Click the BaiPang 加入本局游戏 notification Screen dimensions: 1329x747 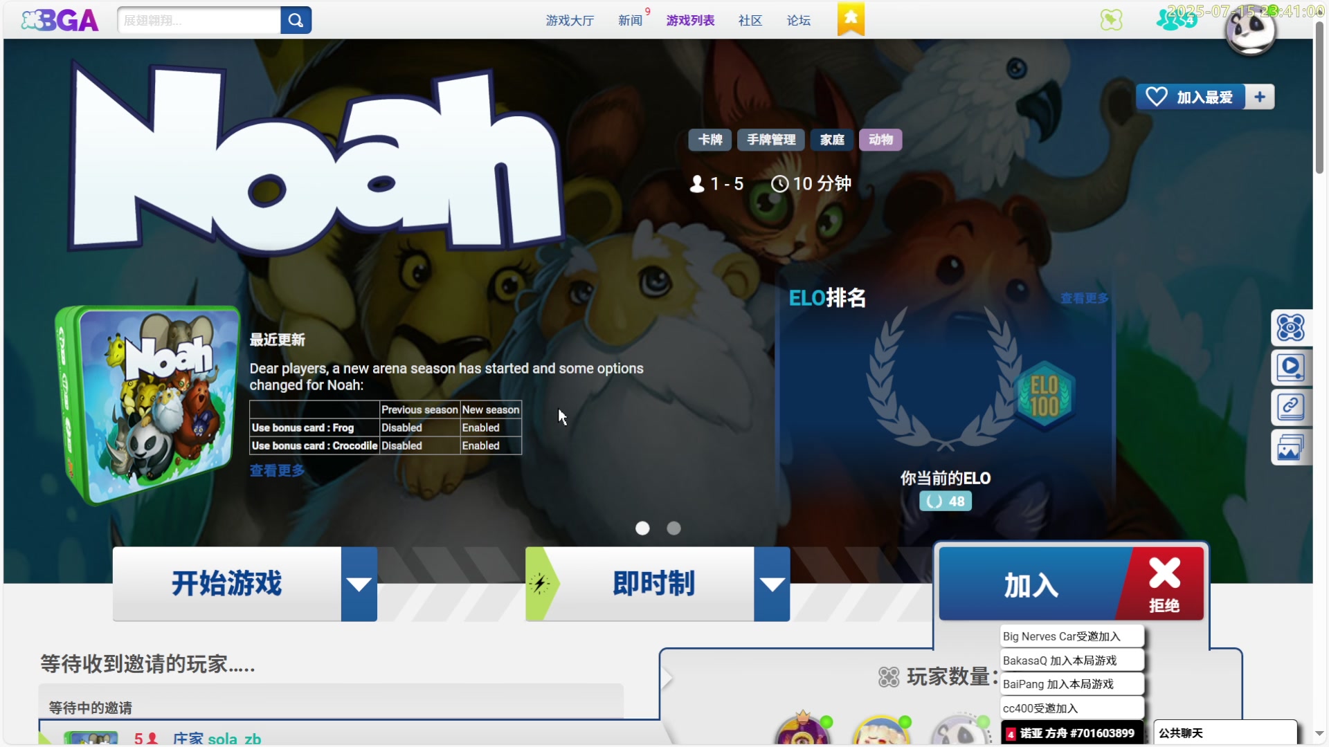pyautogui.click(x=1072, y=684)
